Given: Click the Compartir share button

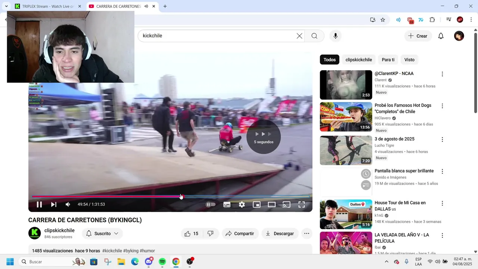Looking at the screenshot, I should [240, 234].
